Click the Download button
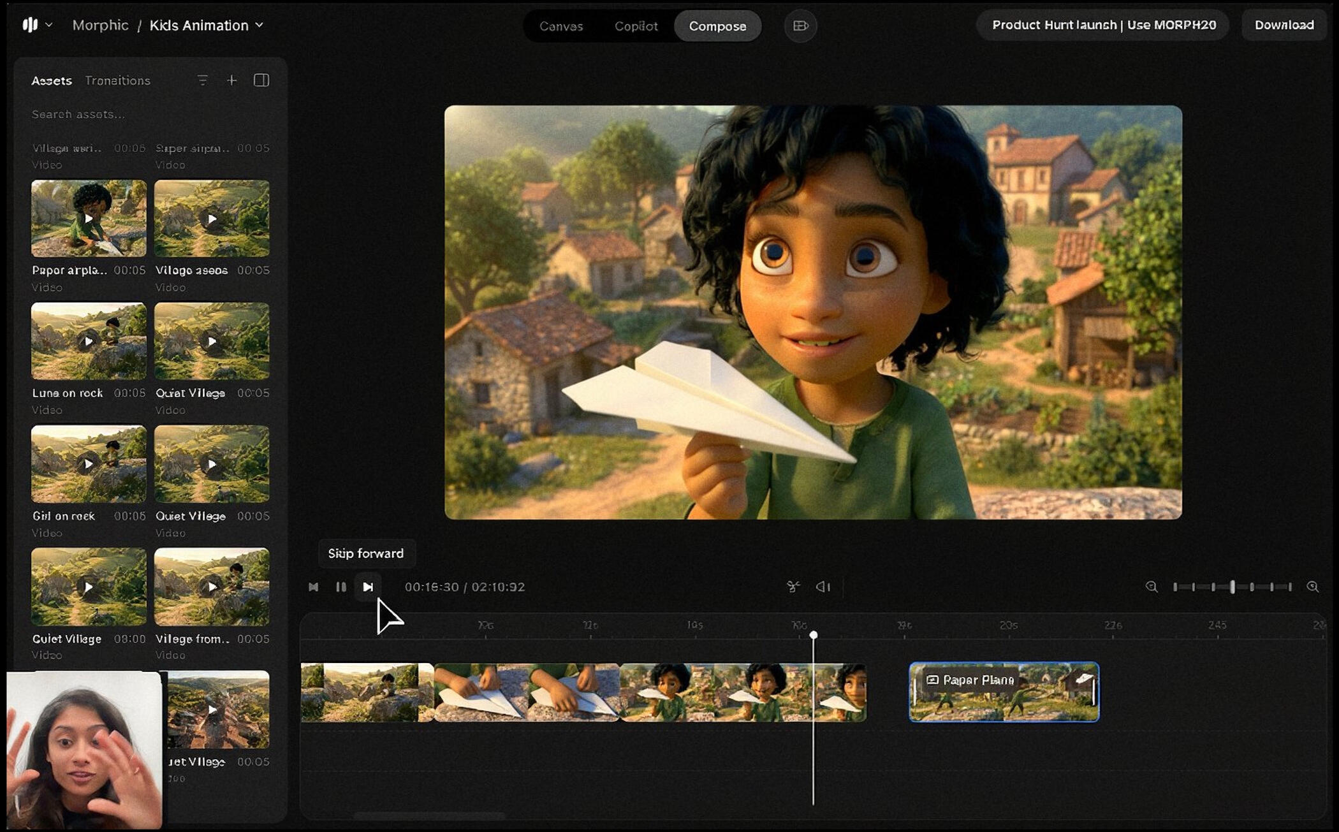Viewport: 1339px width, 832px height. pos(1284,25)
